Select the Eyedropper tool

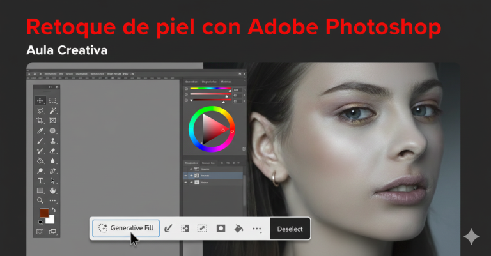tap(40, 131)
